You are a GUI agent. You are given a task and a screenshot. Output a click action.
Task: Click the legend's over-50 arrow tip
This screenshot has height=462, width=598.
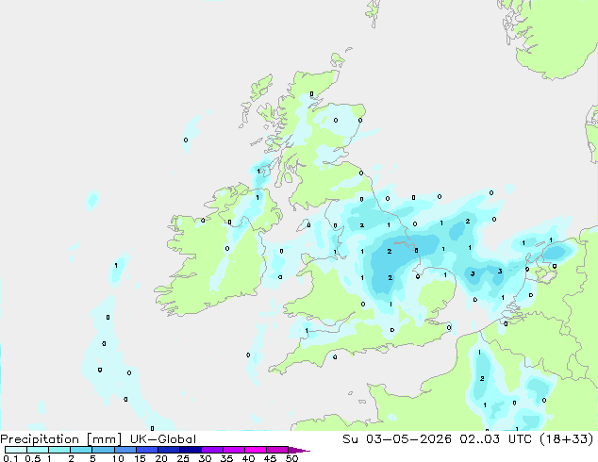[299, 451]
